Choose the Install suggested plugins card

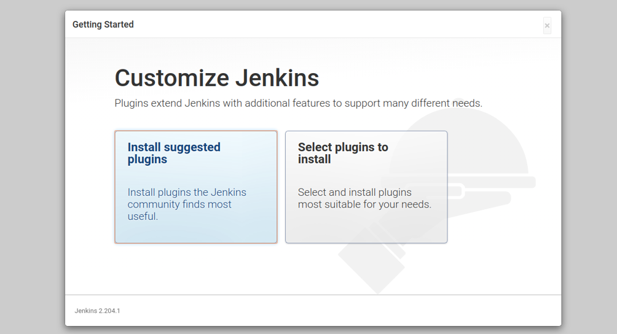pos(196,187)
